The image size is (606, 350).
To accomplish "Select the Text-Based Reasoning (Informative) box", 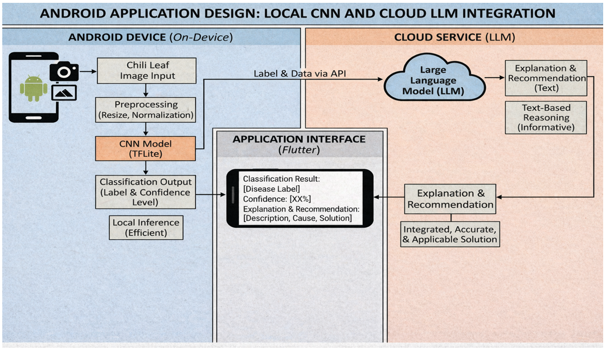I will 546,118.
